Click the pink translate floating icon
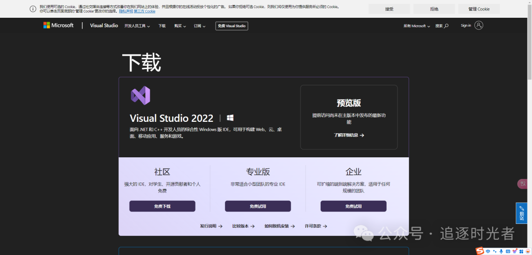The height and width of the screenshot is (255, 532). pos(523,183)
